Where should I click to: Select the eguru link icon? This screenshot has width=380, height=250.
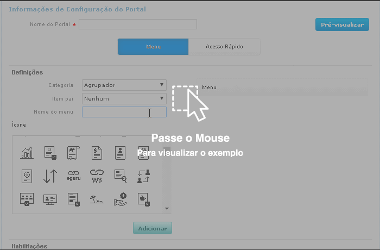click(x=73, y=176)
